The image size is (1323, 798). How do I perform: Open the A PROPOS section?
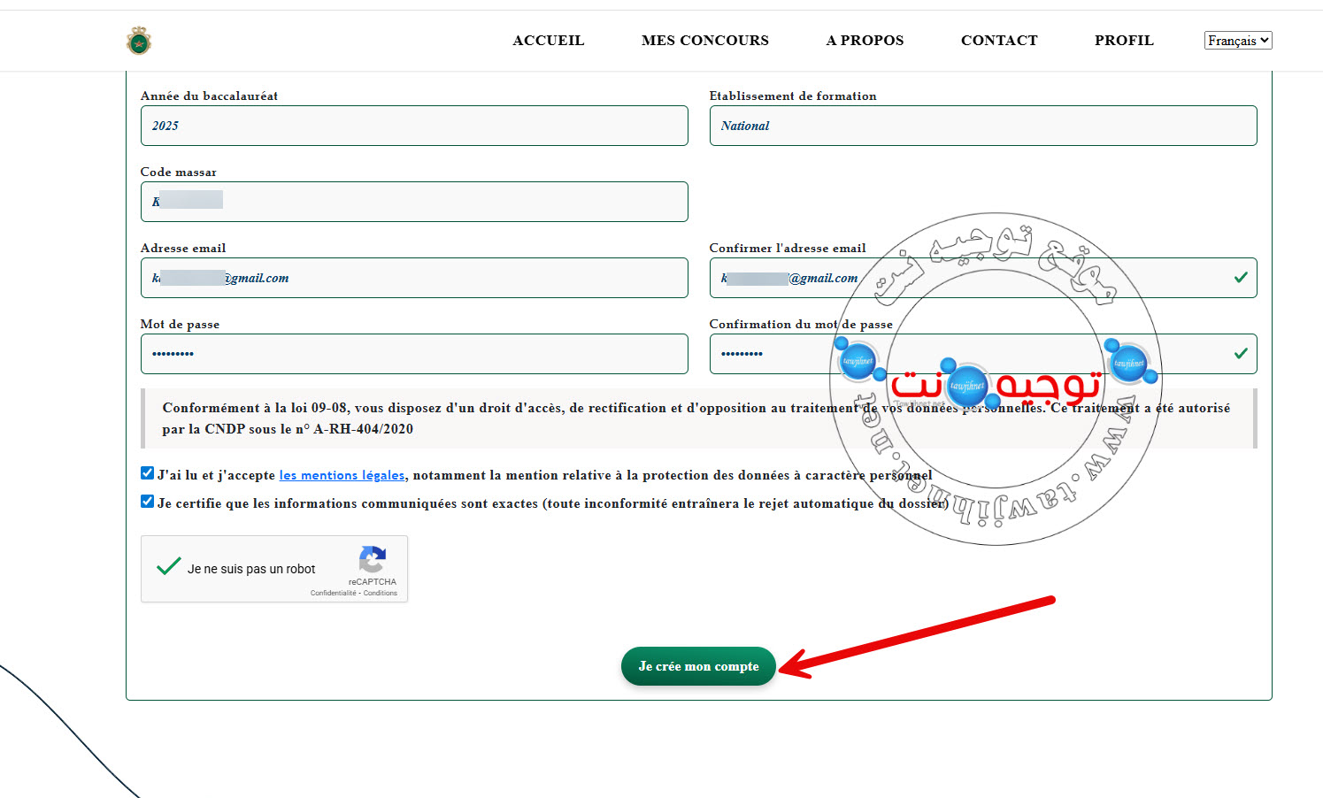865,40
